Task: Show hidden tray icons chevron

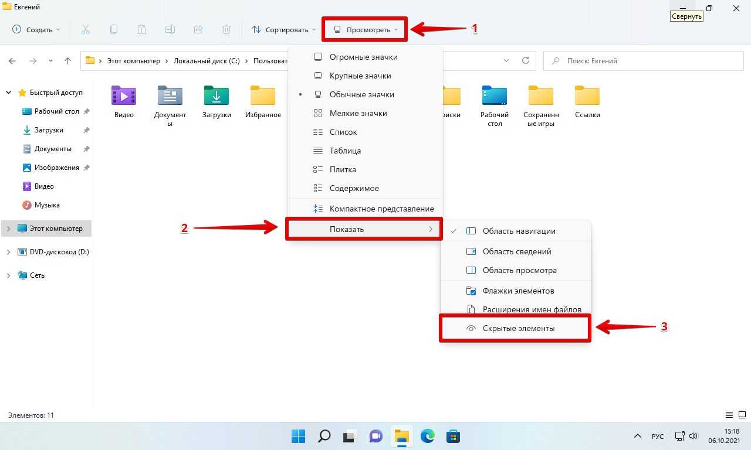Action: point(637,437)
